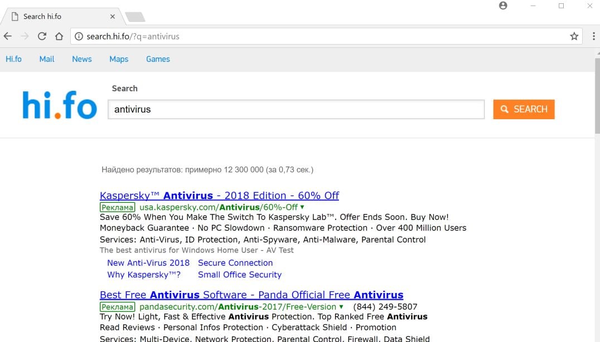Click the browser back arrow
This screenshot has height=342, width=600.
(x=7, y=36)
